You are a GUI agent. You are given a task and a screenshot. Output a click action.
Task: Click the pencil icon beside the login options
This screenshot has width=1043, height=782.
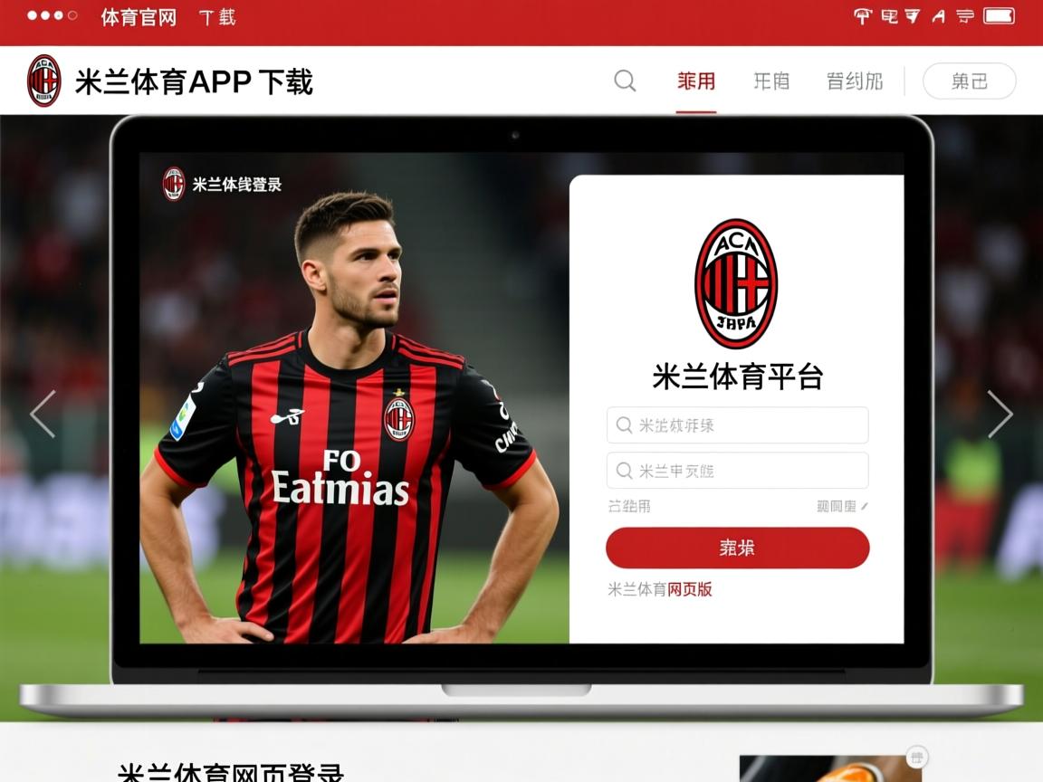point(865,507)
